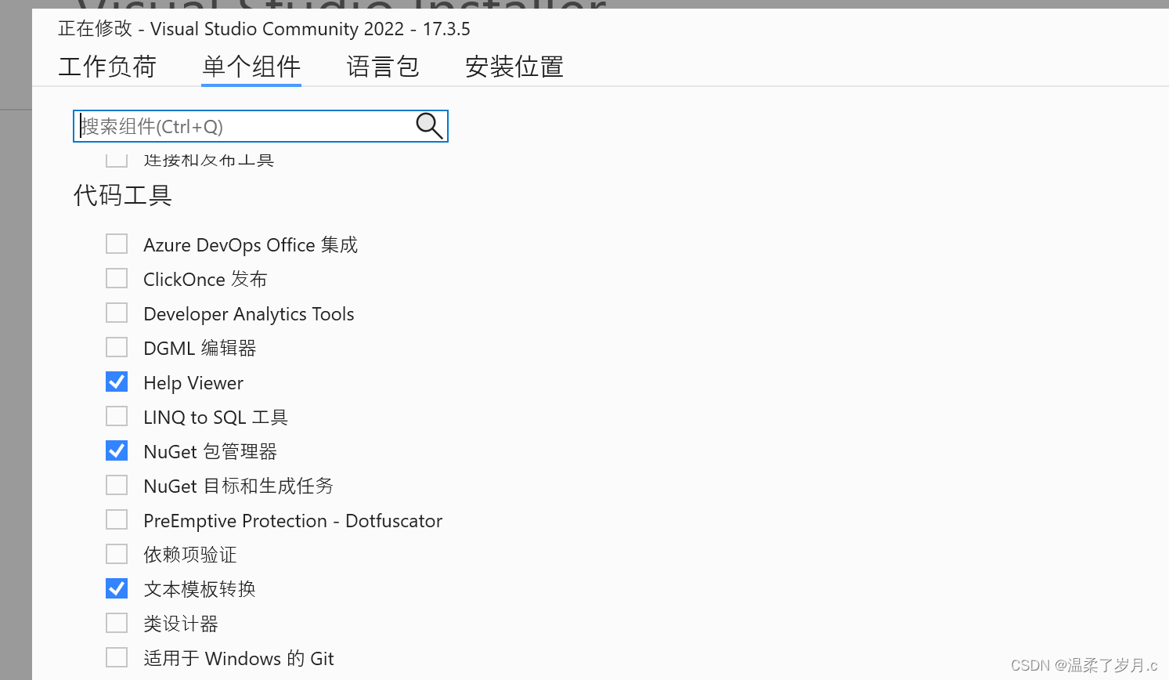Click the 正在修改 Visual Studio Community title
Screen dimensions: 1169x680
265,29
